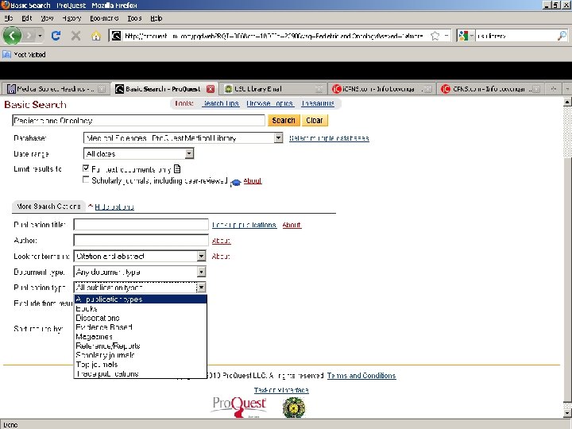572x429 pixels.
Task: Click the main search query text box
Action: click(x=138, y=121)
